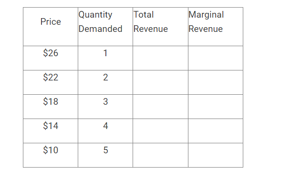Select quantity demanded cell showing 5
The image size is (301, 179).
point(105,155)
